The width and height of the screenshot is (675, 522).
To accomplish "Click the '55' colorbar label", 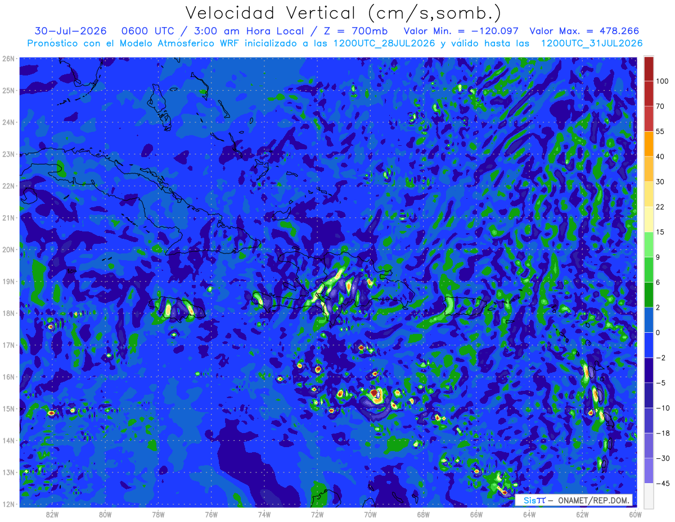I will tap(660, 131).
